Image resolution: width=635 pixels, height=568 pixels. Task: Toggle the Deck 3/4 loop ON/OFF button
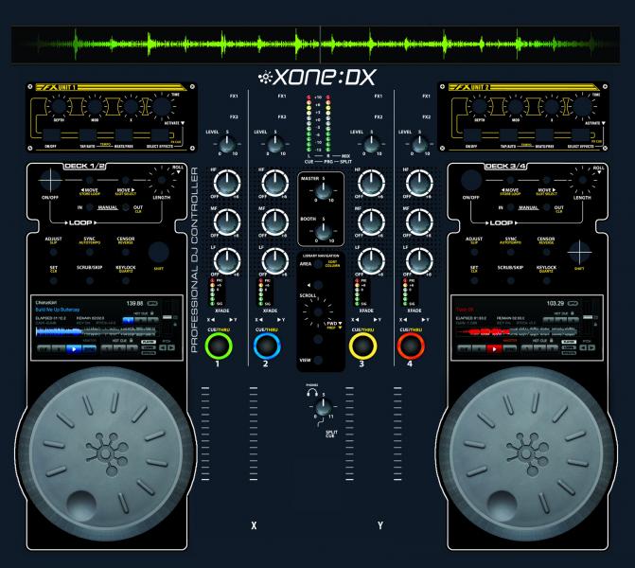click(471, 180)
